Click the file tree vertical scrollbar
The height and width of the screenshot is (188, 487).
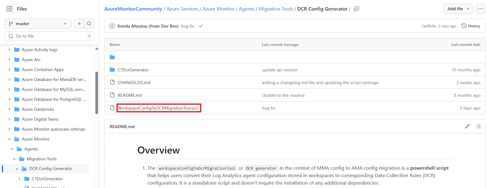coord(97,93)
